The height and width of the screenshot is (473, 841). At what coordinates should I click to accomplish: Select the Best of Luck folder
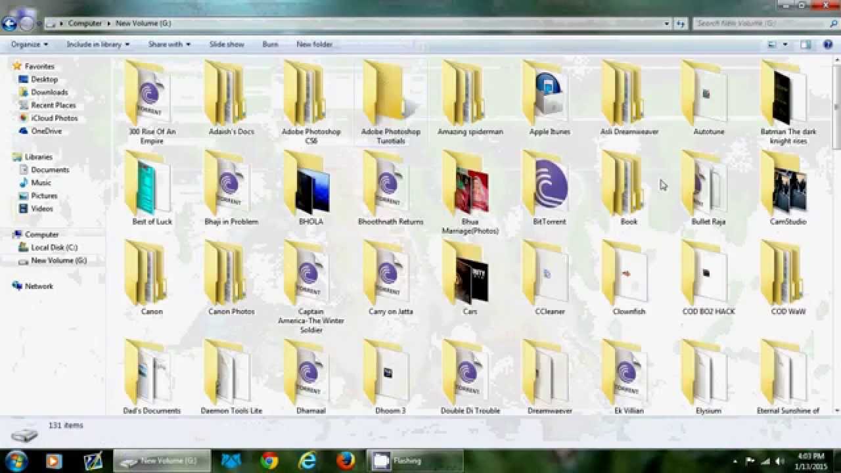pos(152,189)
